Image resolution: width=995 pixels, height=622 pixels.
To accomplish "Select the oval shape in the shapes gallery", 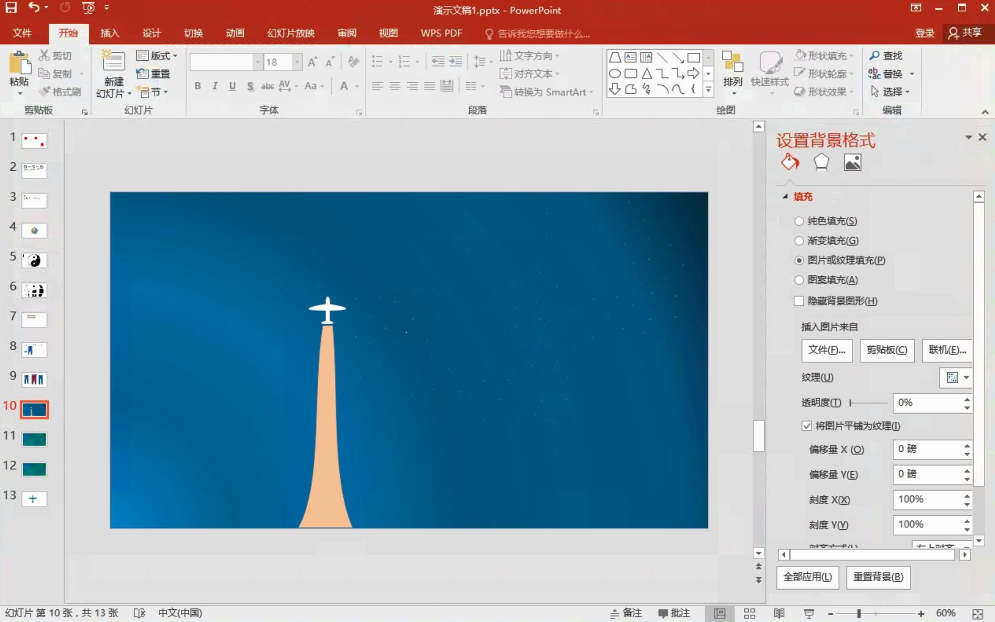I will [615, 73].
